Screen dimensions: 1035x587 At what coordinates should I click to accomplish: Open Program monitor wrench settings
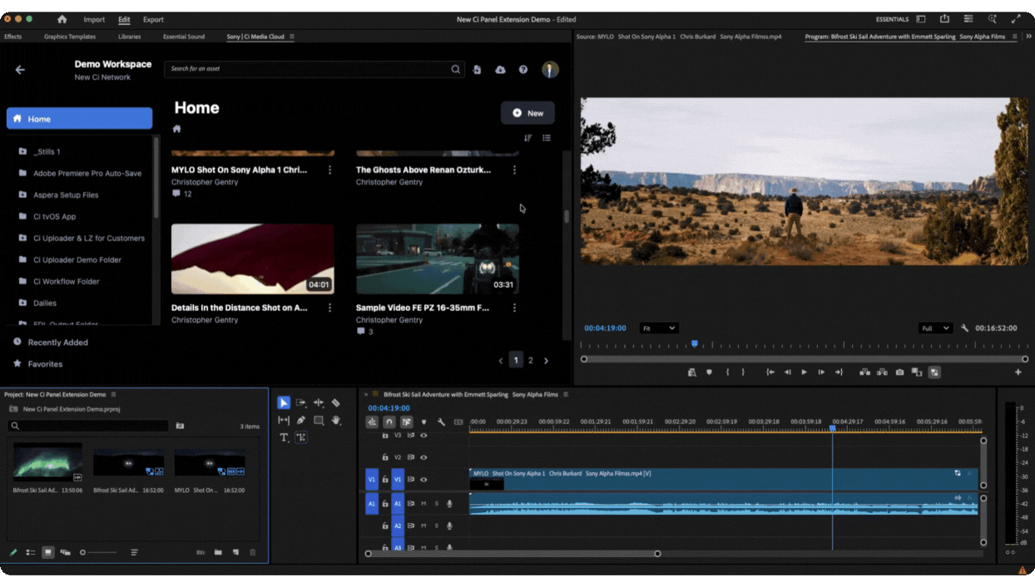pyautogui.click(x=965, y=328)
